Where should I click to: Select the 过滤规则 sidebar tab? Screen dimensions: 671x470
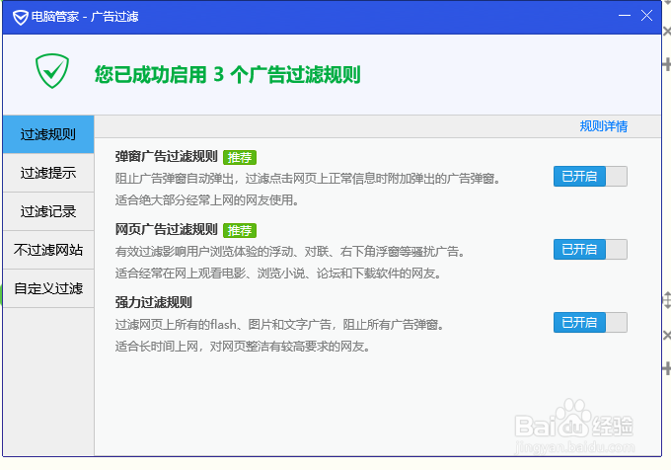(x=48, y=134)
